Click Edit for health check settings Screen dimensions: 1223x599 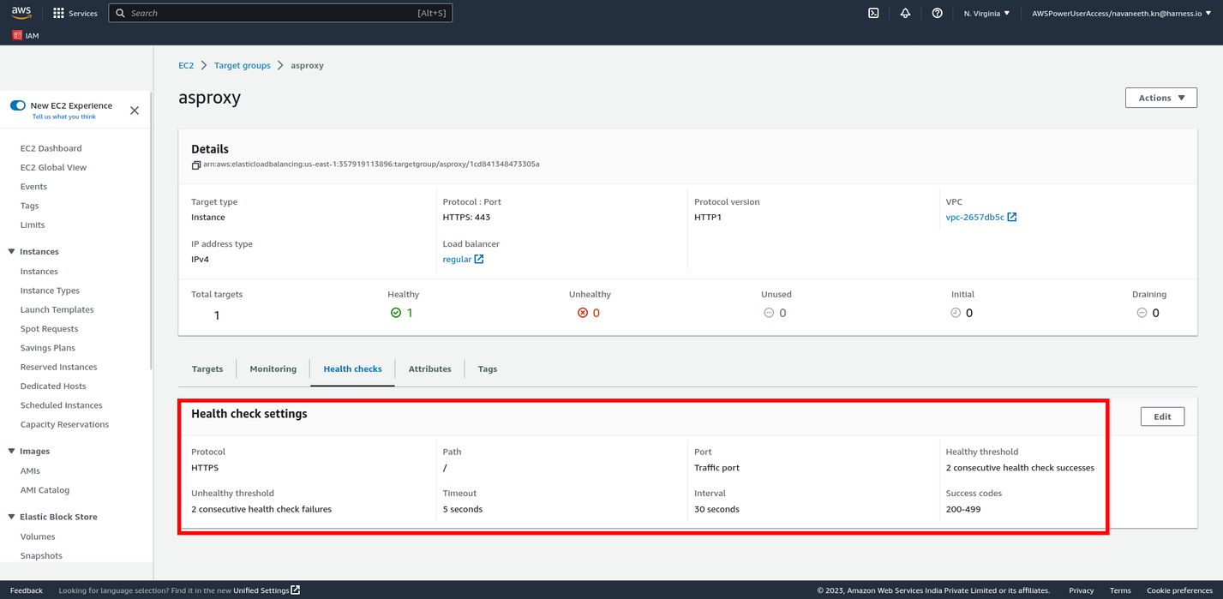[1161, 416]
